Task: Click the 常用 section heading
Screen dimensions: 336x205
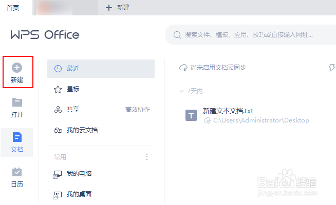Action: pyautogui.click(x=60, y=157)
